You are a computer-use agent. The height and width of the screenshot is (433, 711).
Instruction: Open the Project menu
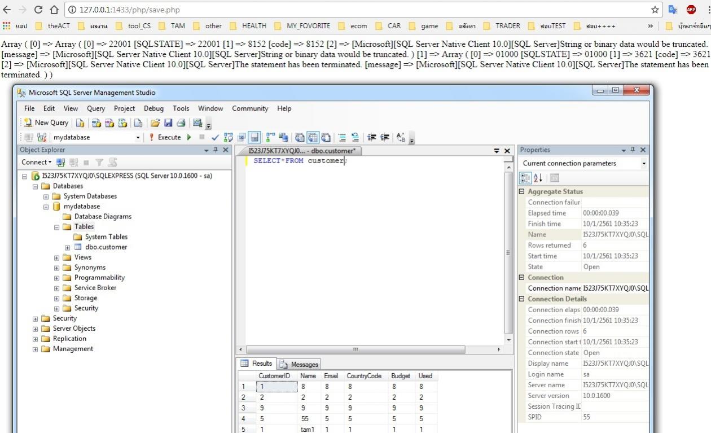click(x=124, y=108)
